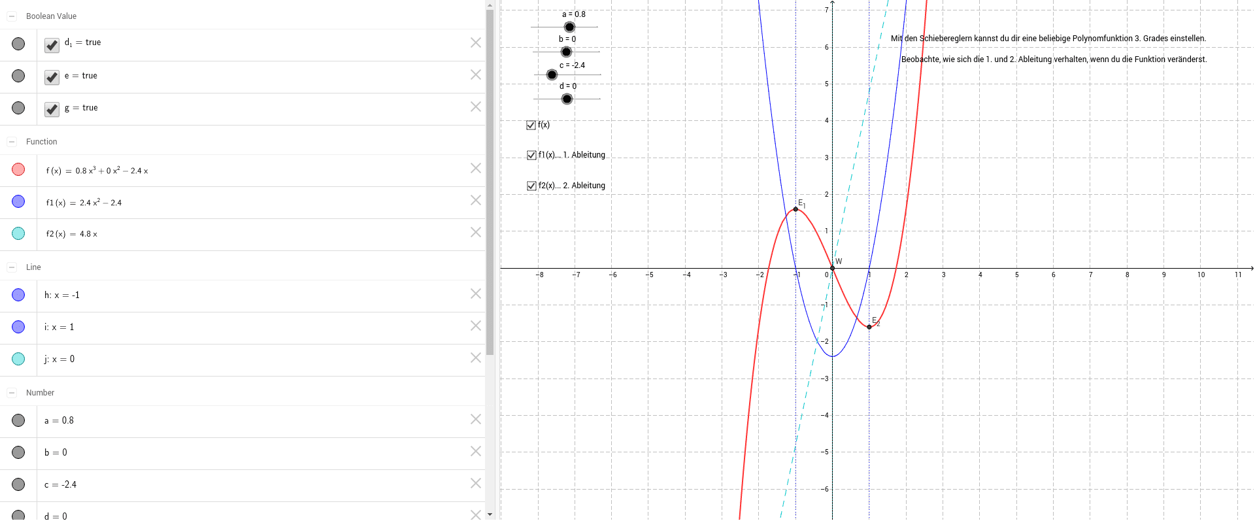
Task: Delete the d₁ = true row
Action: click(x=476, y=42)
